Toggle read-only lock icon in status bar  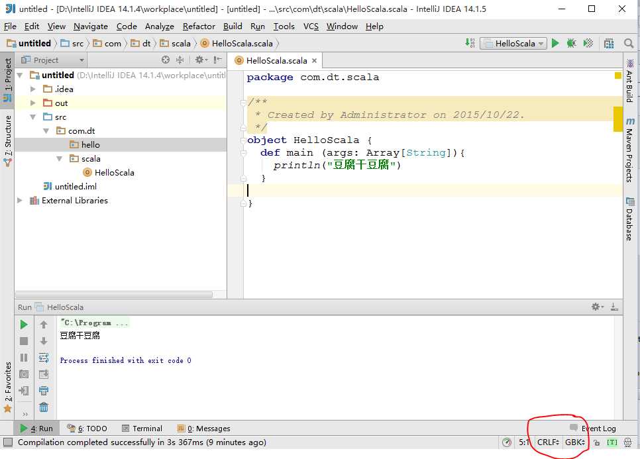click(x=597, y=442)
